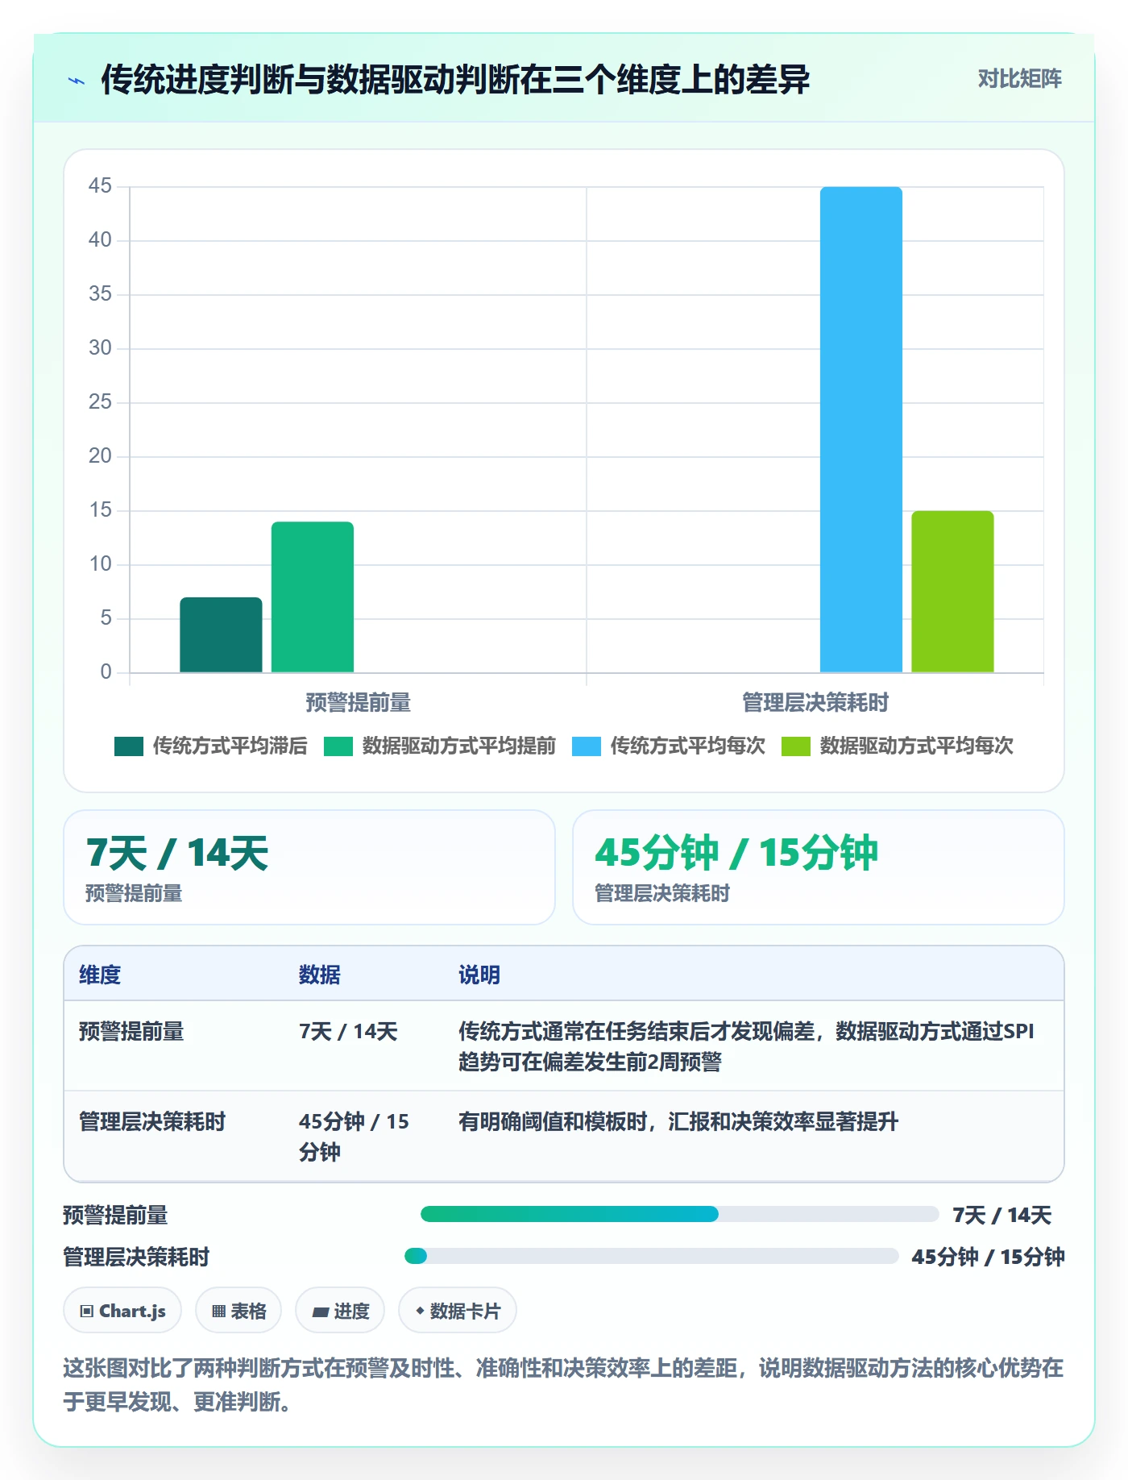Click table data cell 45分钟 / 15分钟
The height and width of the screenshot is (1480, 1128).
coord(354,1137)
